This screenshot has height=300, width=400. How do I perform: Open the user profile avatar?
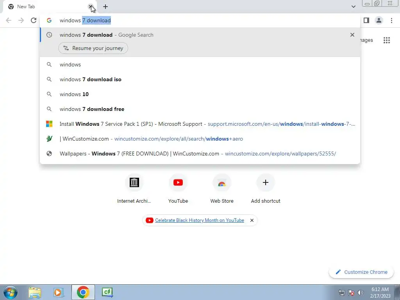pyautogui.click(x=379, y=20)
